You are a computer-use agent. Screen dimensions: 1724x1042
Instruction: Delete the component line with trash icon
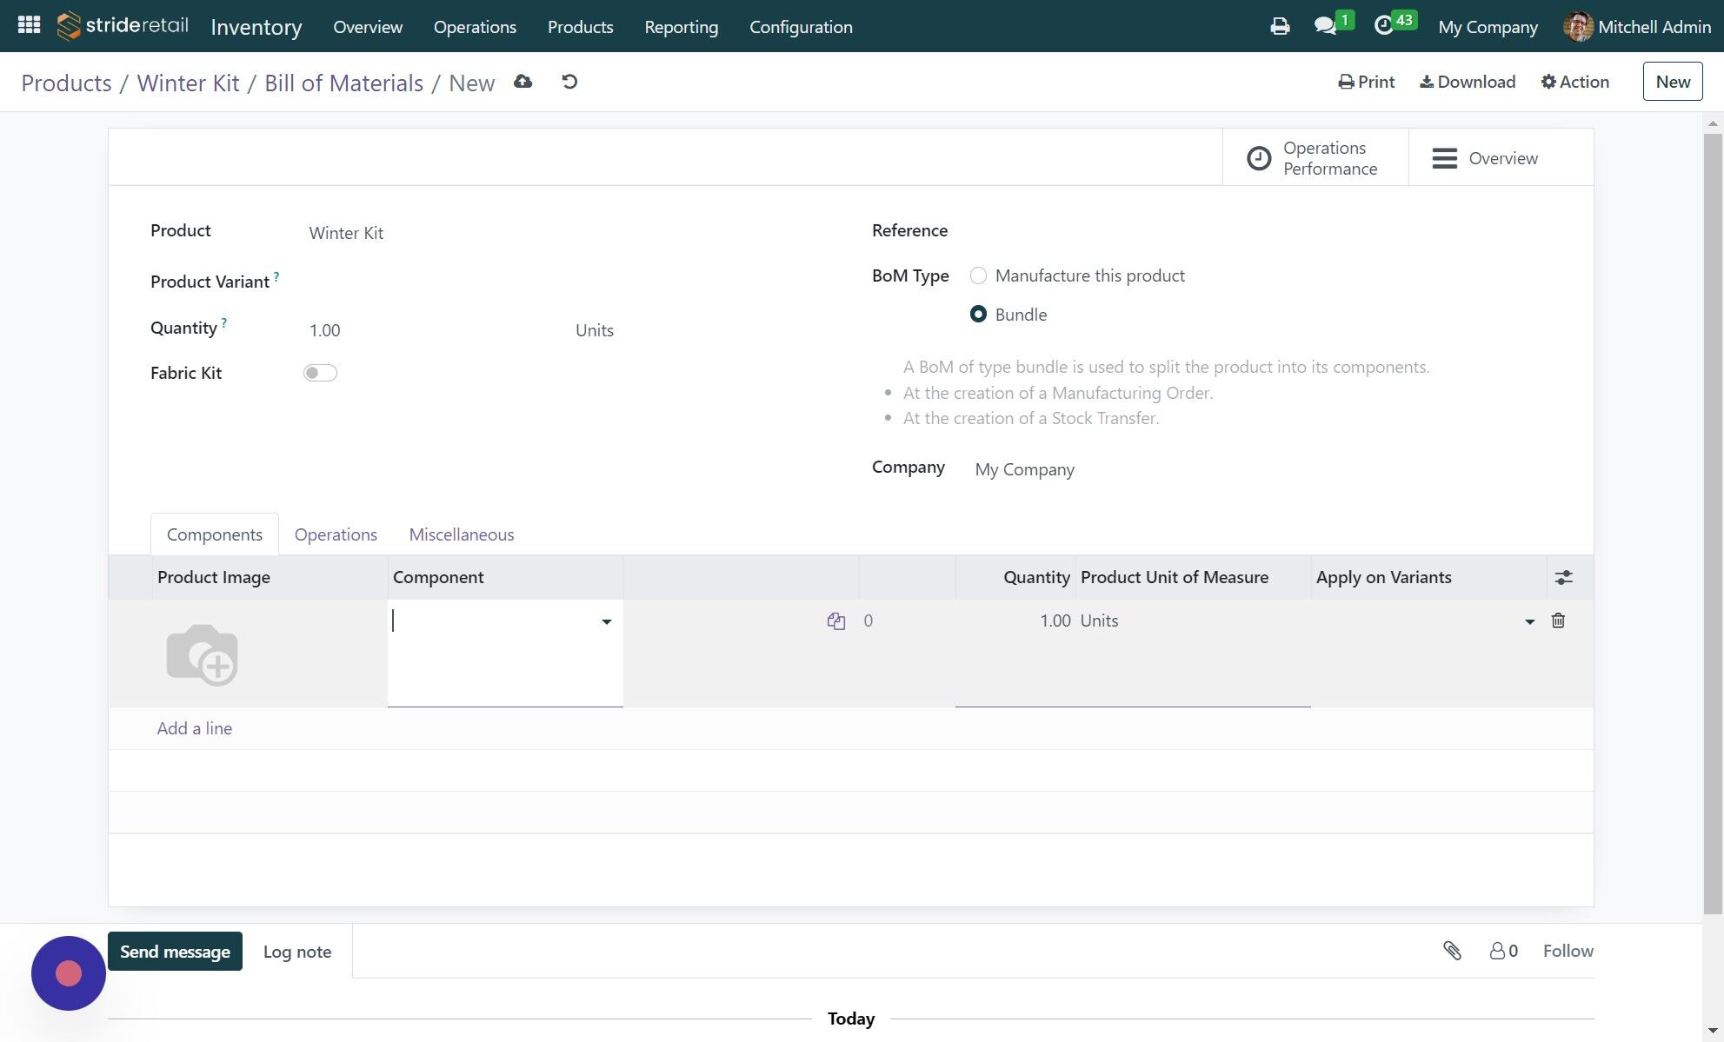(x=1558, y=621)
